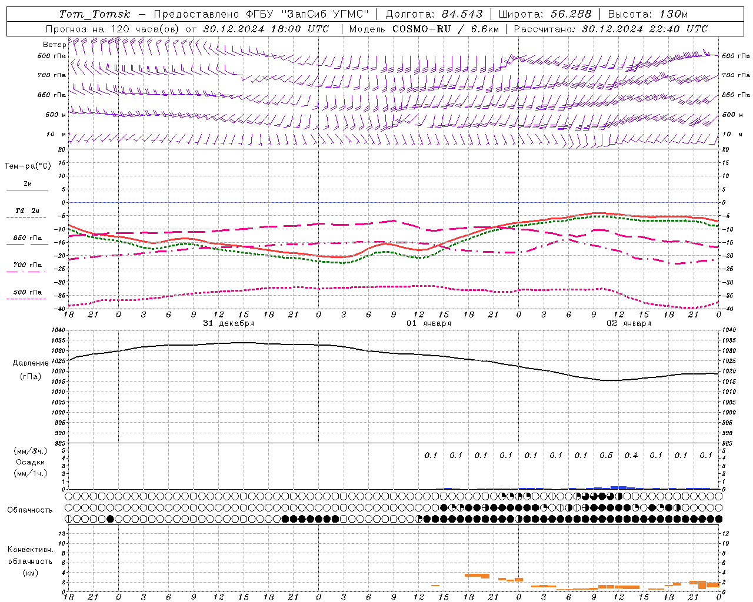
Task: Click the Td 2м legend entry
Action: pyautogui.click(x=28, y=210)
